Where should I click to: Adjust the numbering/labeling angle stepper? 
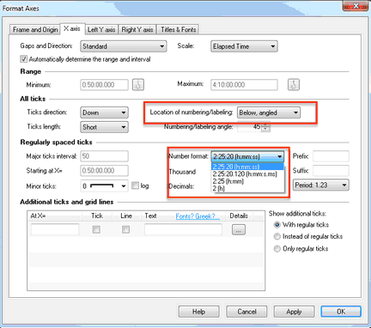[265, 127]
